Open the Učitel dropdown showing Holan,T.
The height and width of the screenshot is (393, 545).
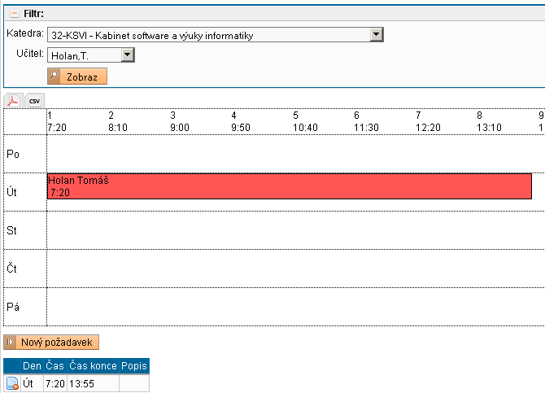pyautogui.click(x=127, y=55)
